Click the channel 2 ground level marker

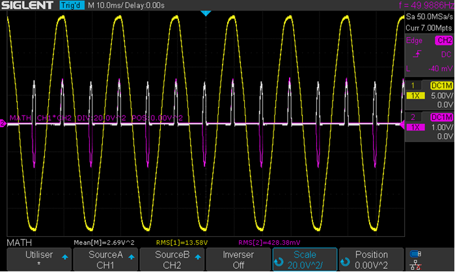click(x=3, y=123)
